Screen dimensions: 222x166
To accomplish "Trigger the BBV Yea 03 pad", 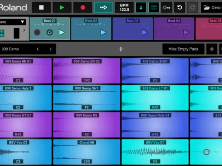I will pos(26,152).
